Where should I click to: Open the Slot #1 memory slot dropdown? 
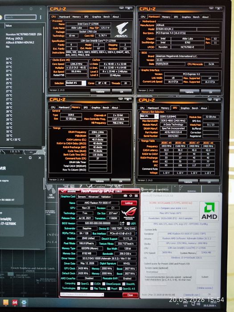click(149, 116)
